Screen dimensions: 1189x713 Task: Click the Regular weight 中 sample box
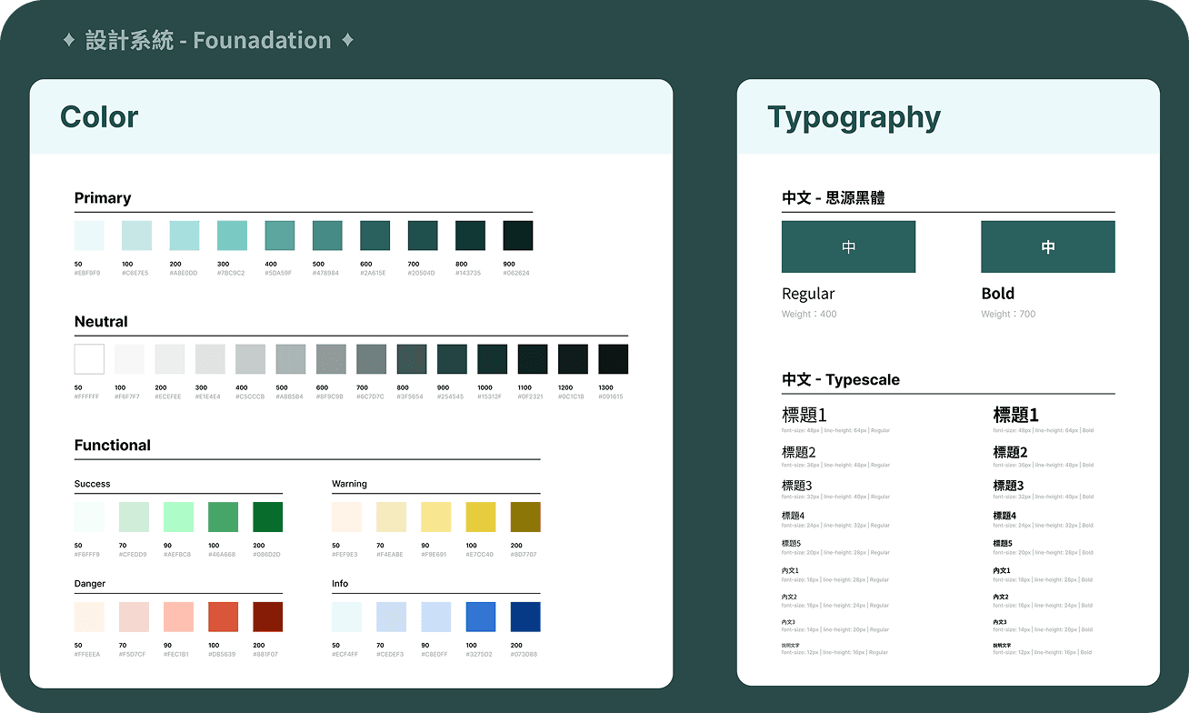[x=848, y=246]
